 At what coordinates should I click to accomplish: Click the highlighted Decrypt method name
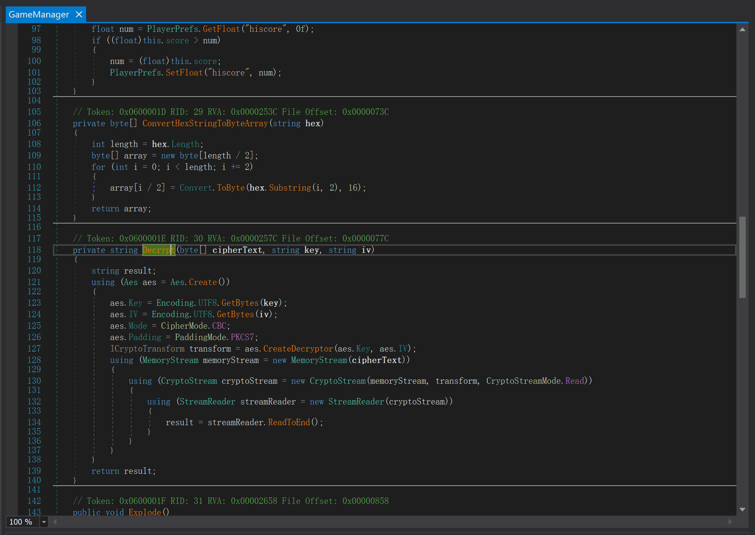pyautogui.click(x=158, y=250)
